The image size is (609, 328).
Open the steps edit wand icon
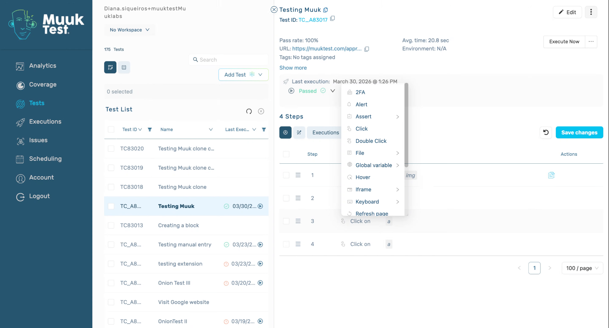pyautogui.click(x=299, y=133)
